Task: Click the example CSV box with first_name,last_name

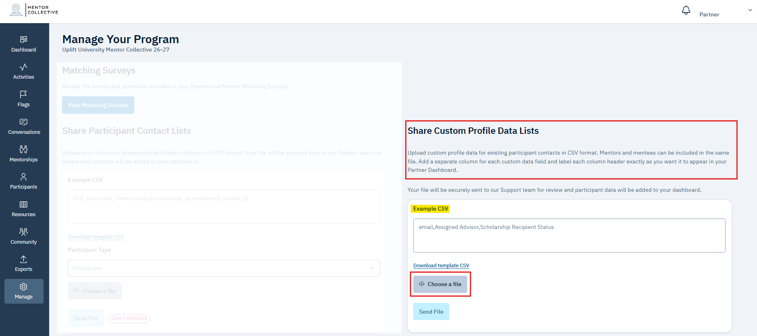Action: (224, 207)
